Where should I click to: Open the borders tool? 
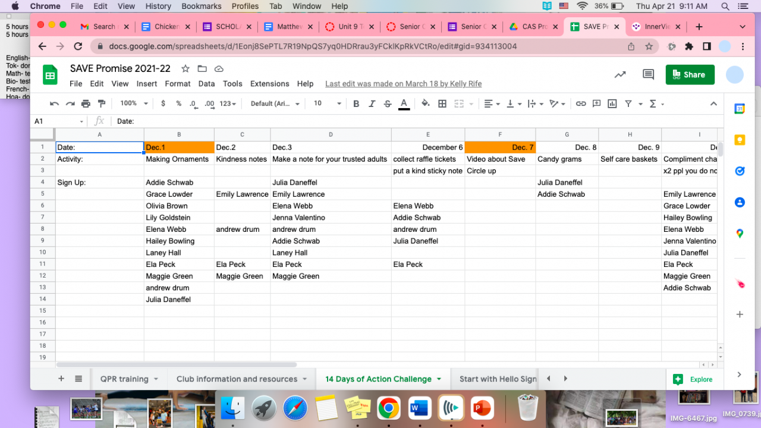pos(442,103)
